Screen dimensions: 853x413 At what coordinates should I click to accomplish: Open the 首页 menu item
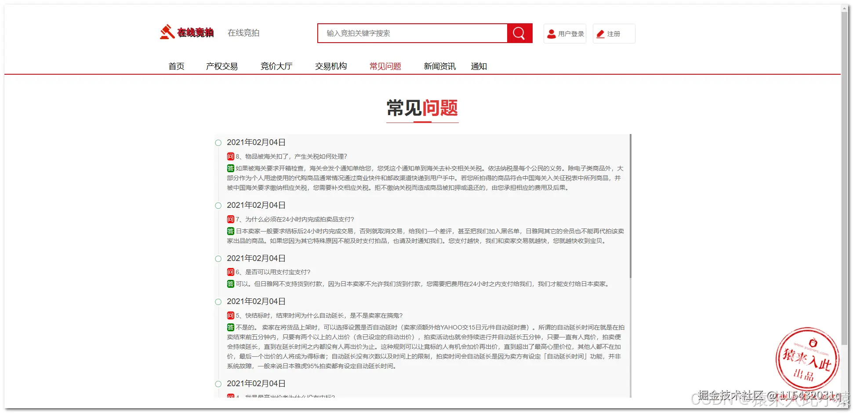pos(176,66)
